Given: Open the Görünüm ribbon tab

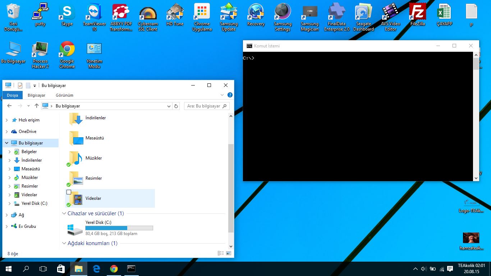Looking at the screenshot, I should [64, 95].
